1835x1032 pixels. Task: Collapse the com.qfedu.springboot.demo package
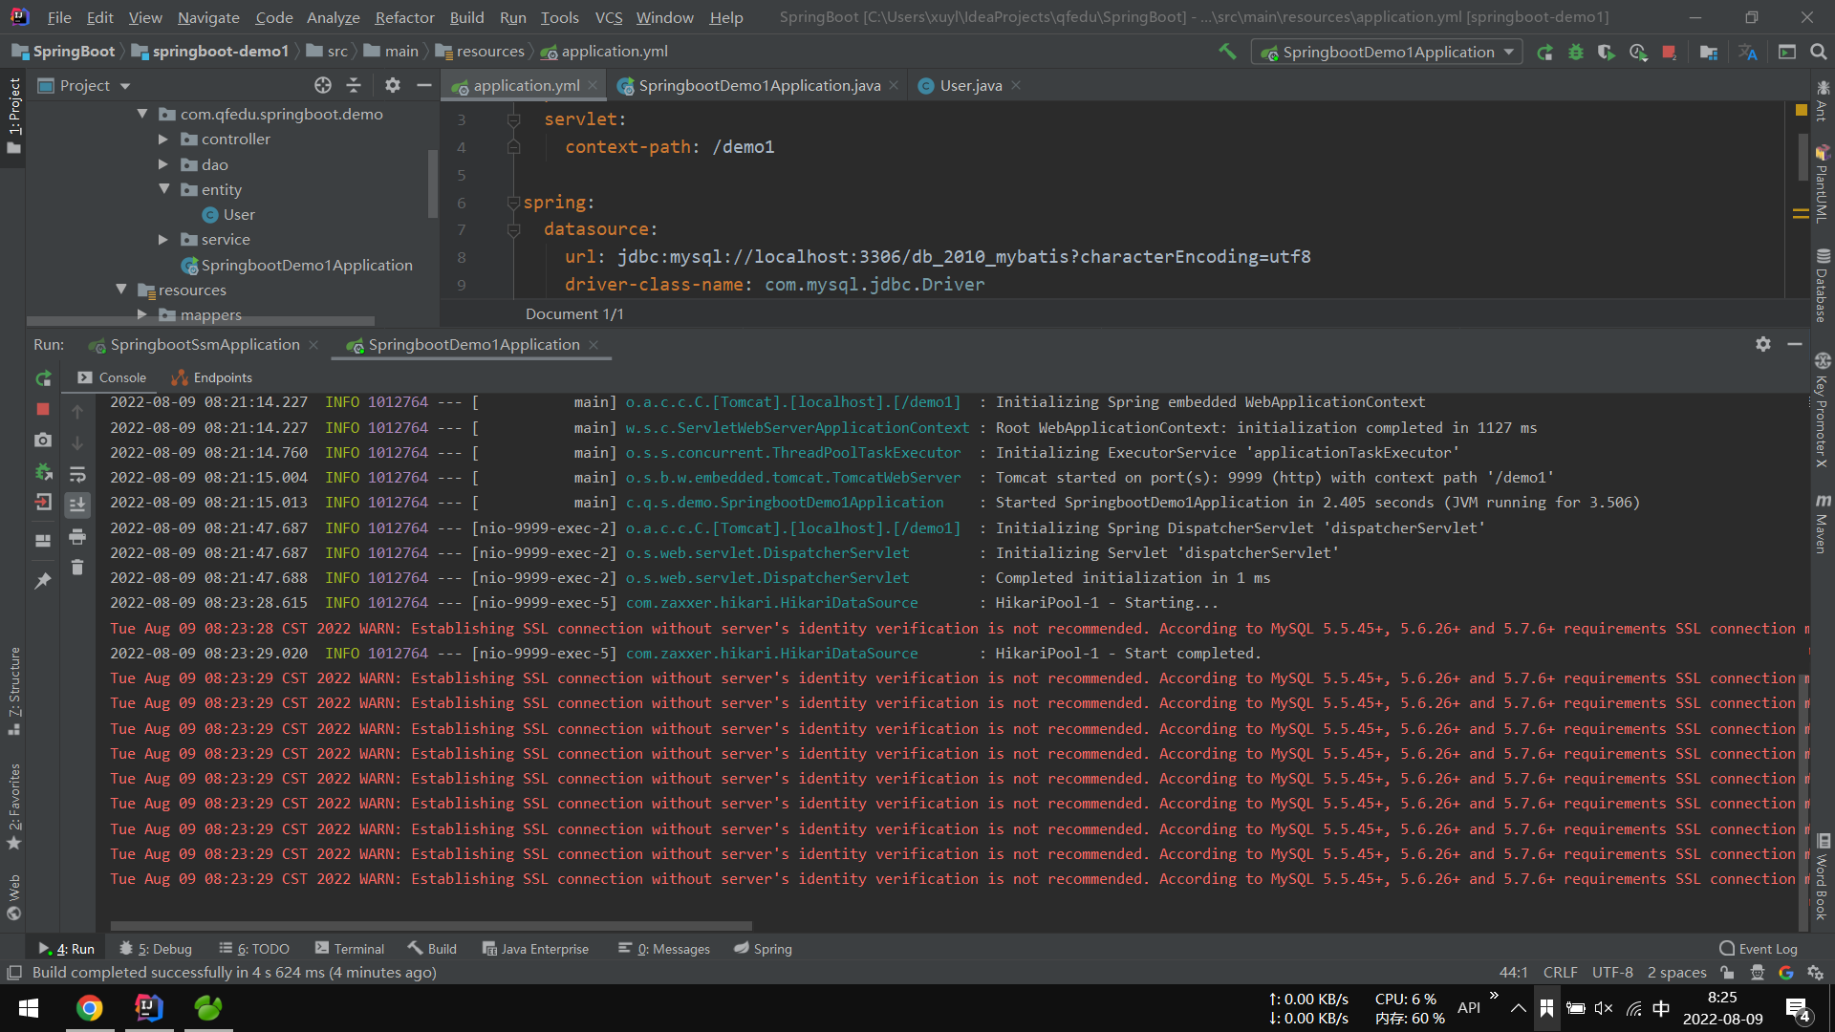point(142,114)
